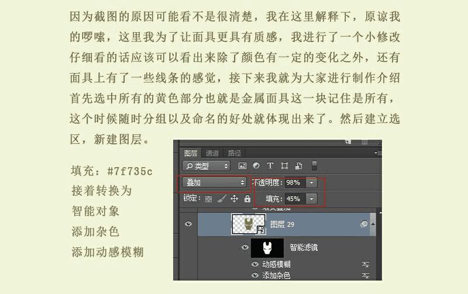This screenshot has width=468, height=294.
Task: Switch to the 路径 tab
Action: pyautogui.click(x=235, y=153)
